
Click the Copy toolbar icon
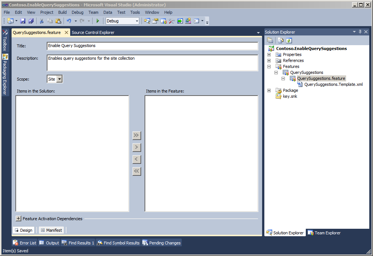click(50, 21)
